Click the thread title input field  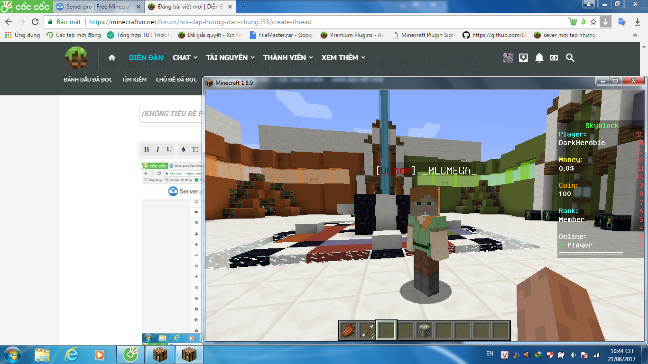(171, 114)
